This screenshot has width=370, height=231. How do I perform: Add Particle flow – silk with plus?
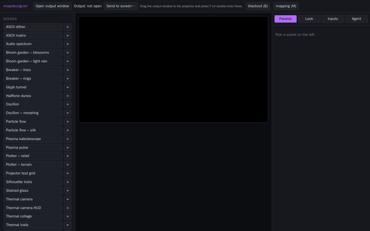68,130
